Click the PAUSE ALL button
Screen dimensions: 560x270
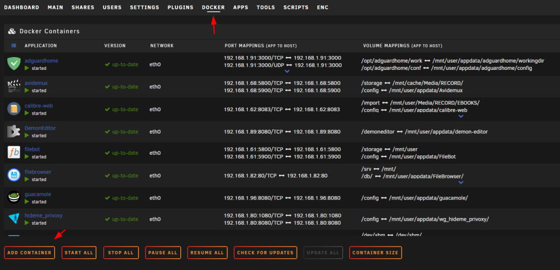pos(163,253)
